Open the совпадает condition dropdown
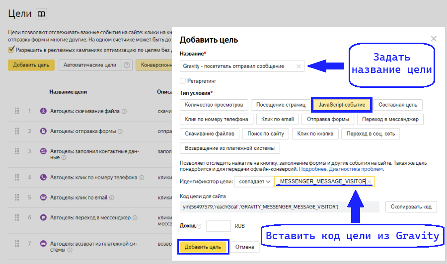The image size is (447, 264). [x=254, y=182]
